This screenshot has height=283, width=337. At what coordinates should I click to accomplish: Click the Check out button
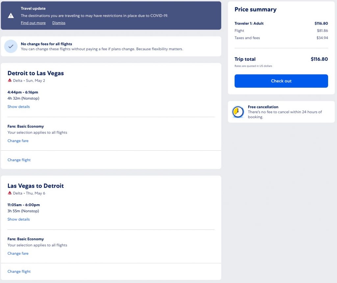pos(281,81)
